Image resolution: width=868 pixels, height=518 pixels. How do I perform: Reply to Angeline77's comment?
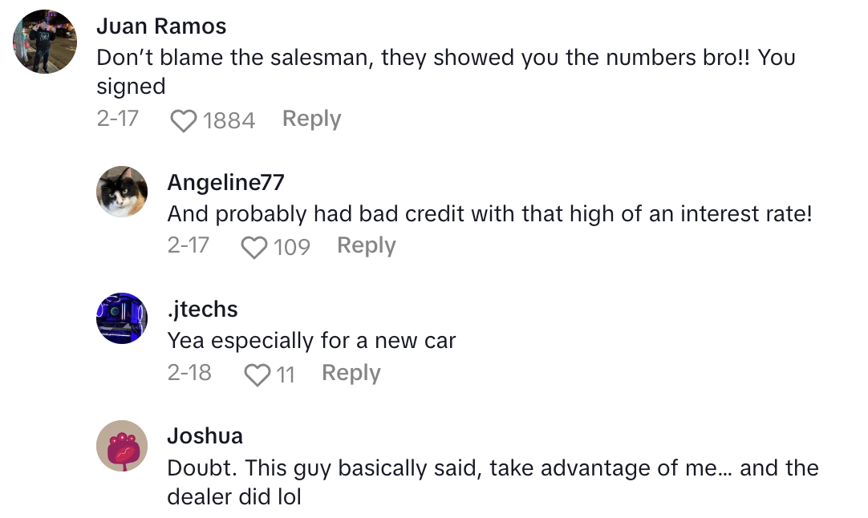coord(366,245)
